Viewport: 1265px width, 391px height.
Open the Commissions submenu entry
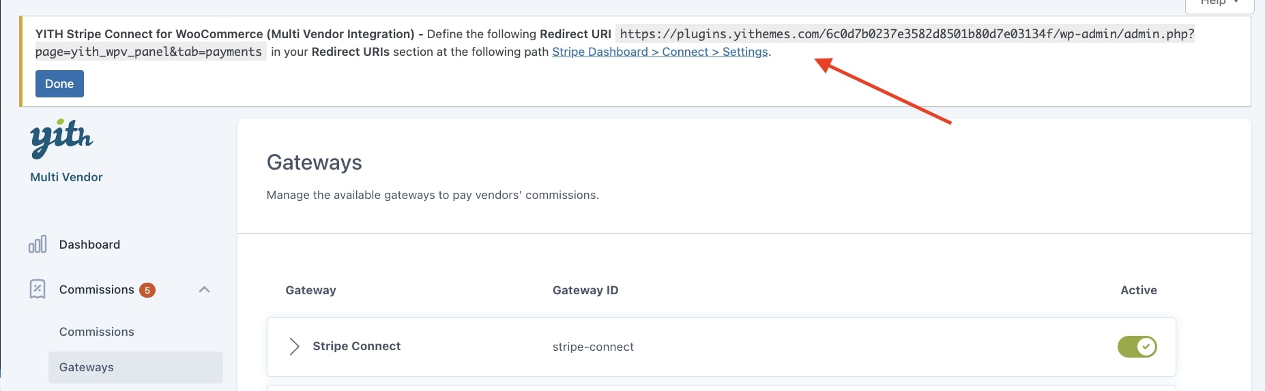click(97, 332)
